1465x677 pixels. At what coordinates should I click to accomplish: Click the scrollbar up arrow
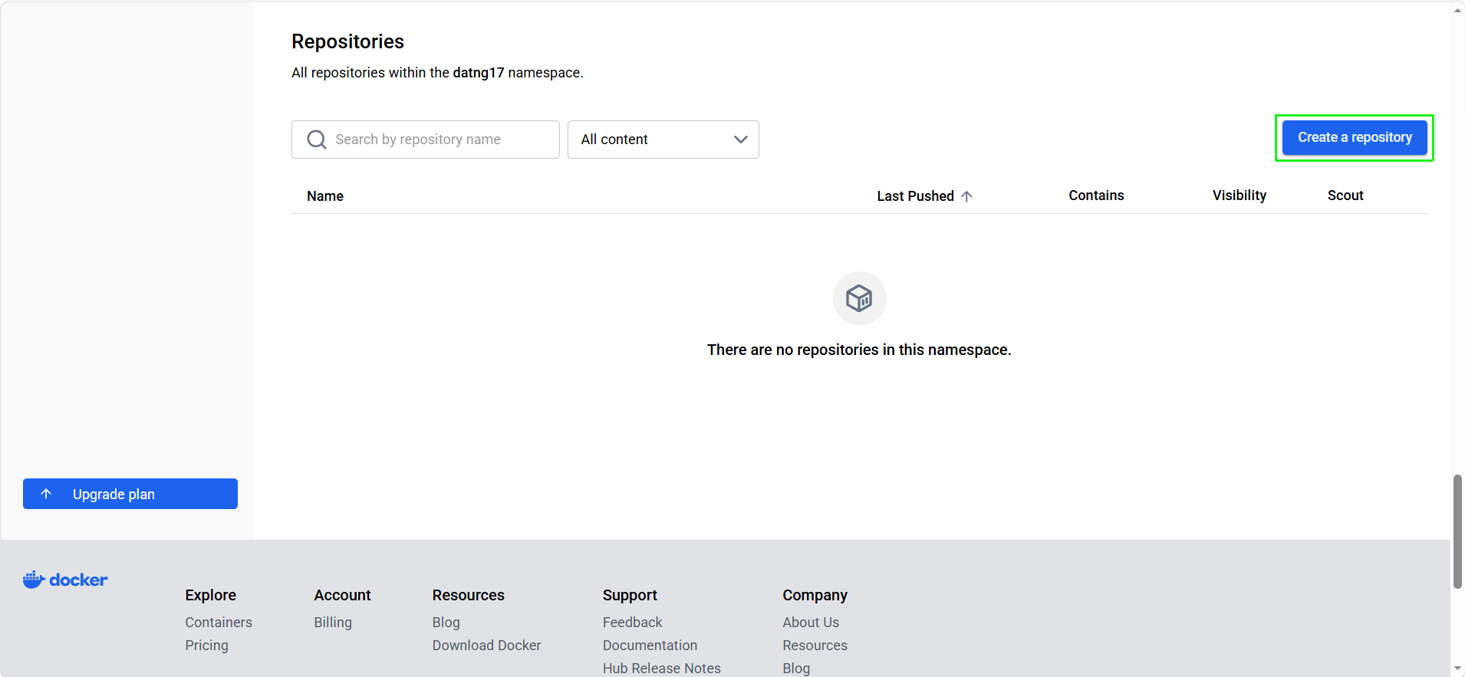(x=1457, y=10)
